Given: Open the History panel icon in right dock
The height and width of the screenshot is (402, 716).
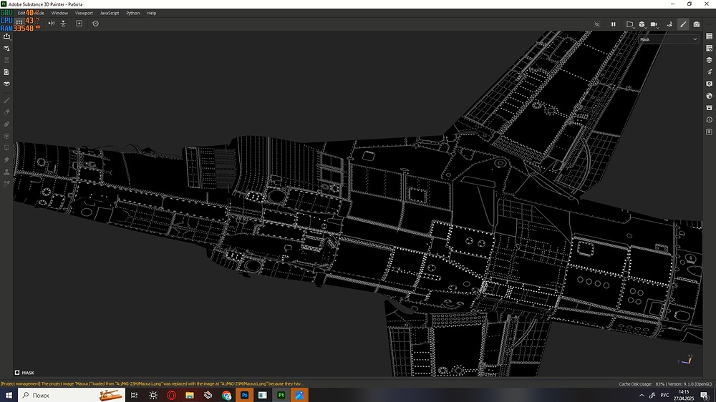Looking at the screenshot, I should (709, 119).
